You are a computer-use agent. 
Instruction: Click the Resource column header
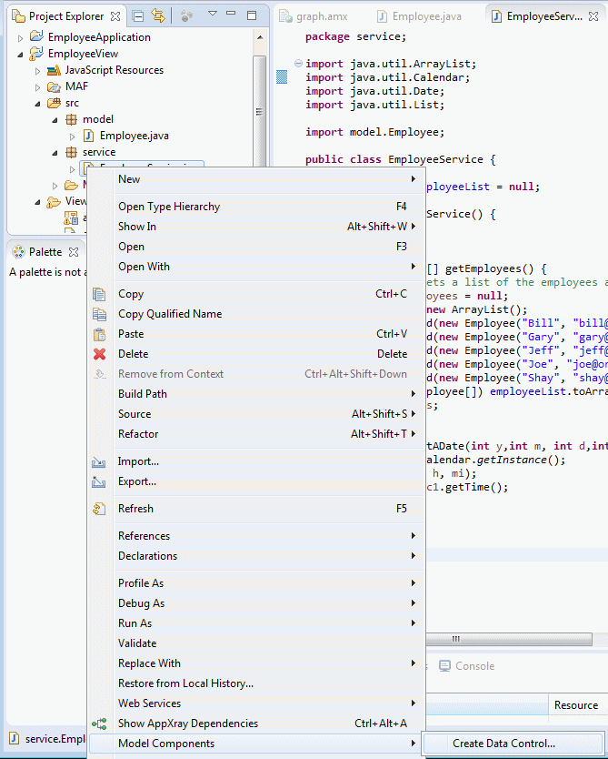(578, 705)
